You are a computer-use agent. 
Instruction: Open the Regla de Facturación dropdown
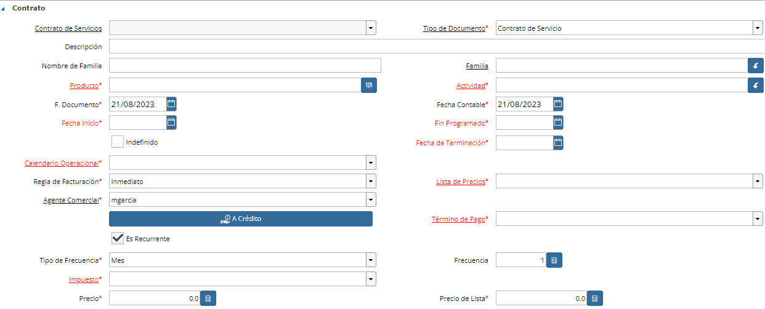point(371,182)
